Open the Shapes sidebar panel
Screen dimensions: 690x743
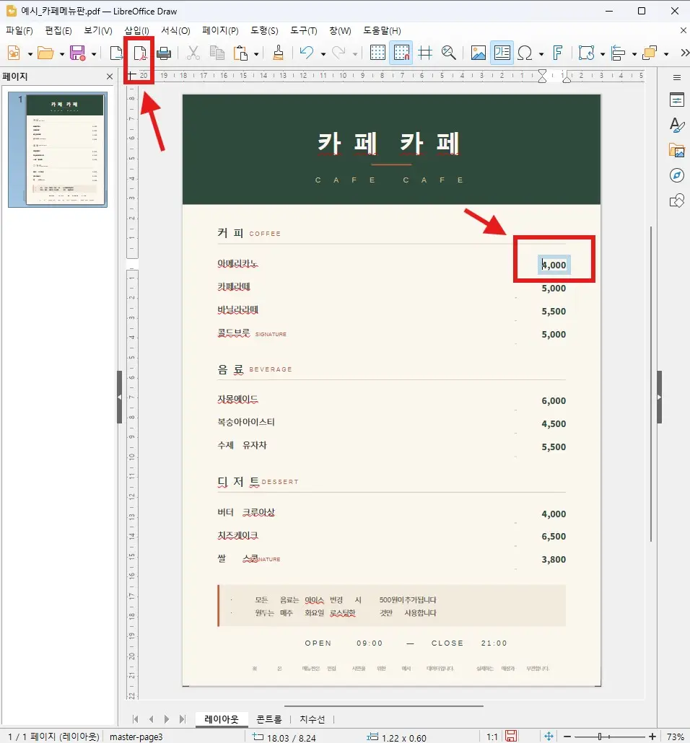(677, 201)
